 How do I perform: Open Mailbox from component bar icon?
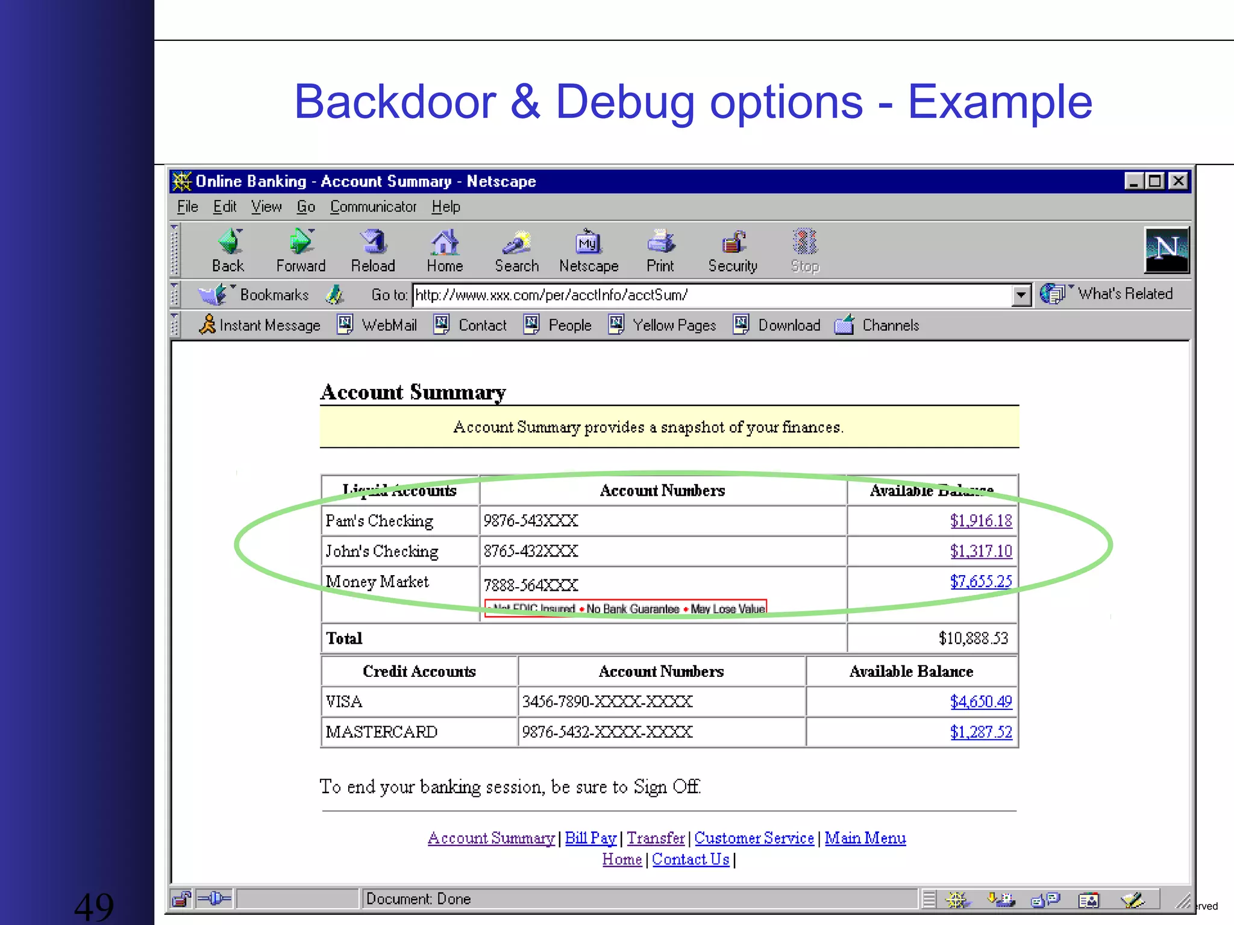point(1001,900)
